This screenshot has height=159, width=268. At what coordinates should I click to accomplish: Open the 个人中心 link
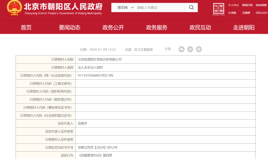click(x=233, y=5)
